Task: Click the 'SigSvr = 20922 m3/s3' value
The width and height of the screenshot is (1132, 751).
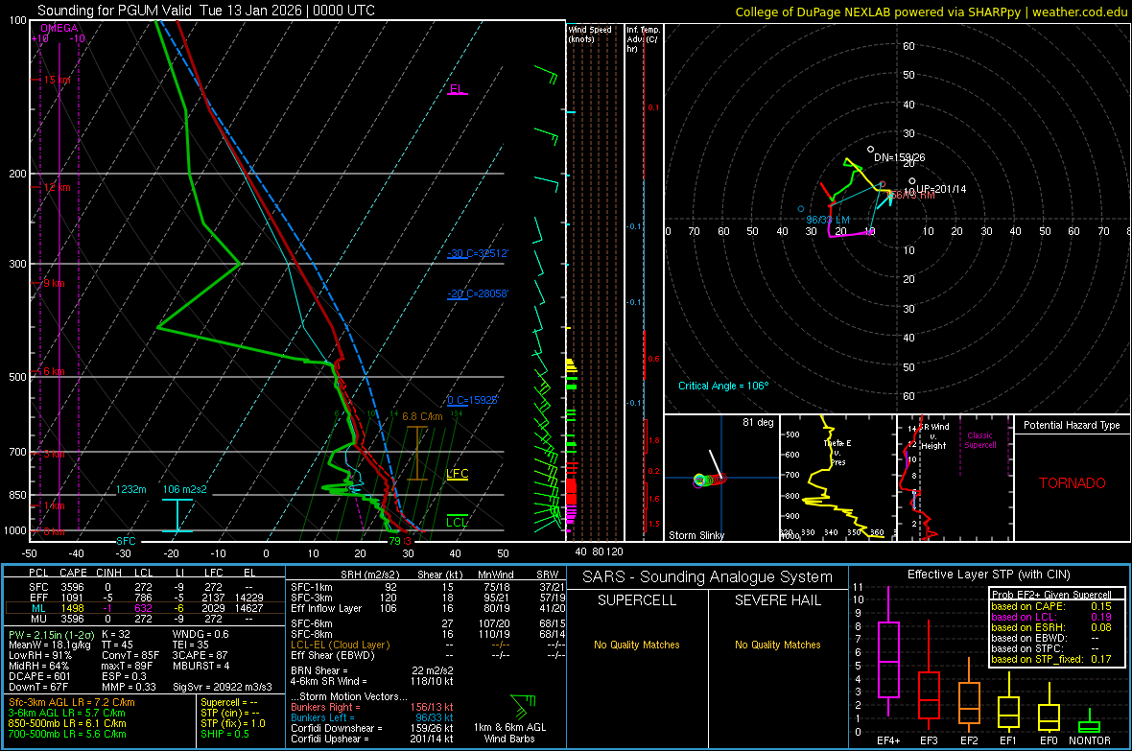Action: (223, 687)
